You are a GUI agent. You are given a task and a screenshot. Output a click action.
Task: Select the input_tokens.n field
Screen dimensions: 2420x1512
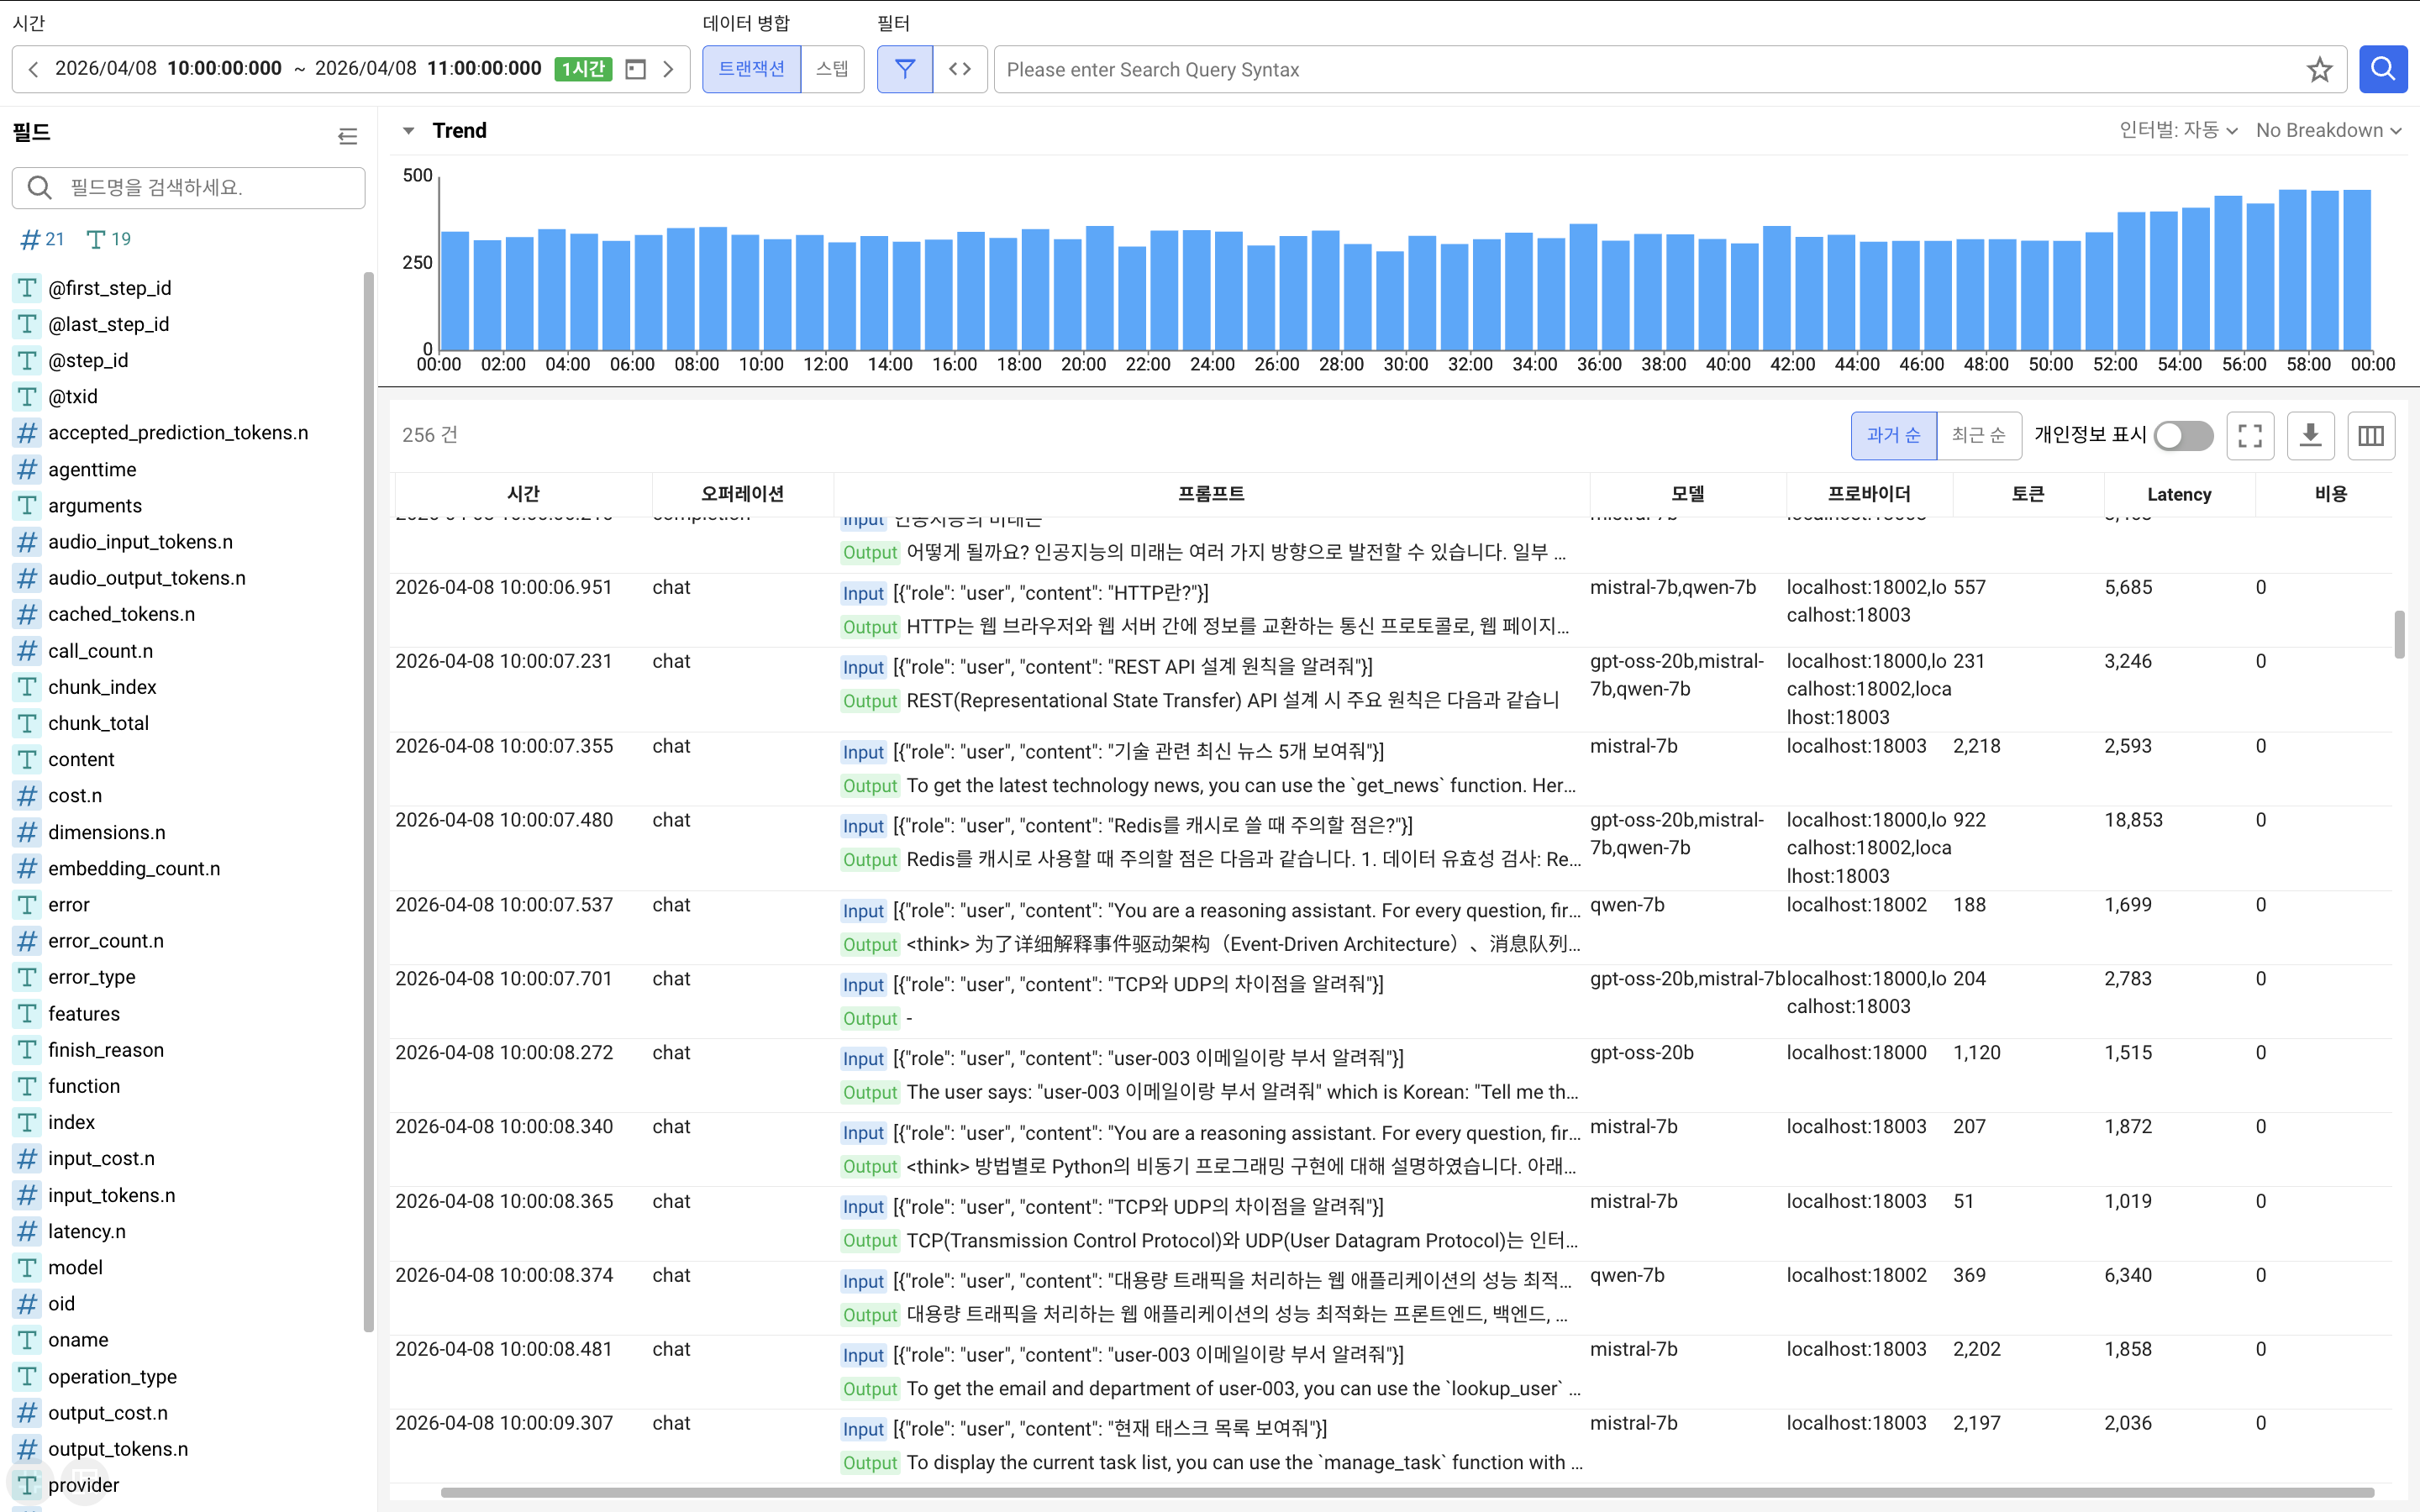[x=111, y=1195]
